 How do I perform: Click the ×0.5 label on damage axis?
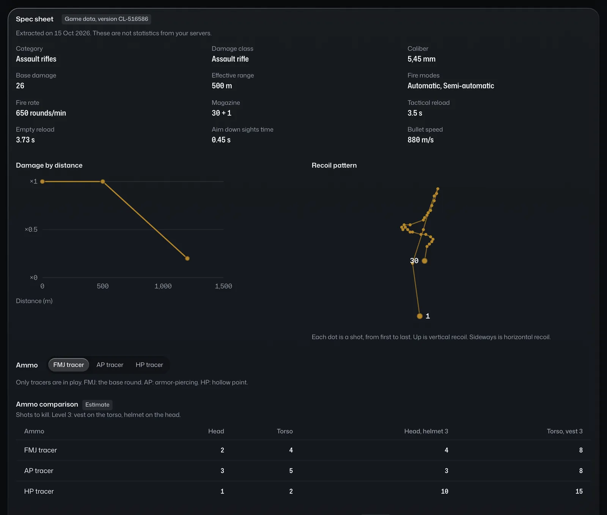[x=31, y=229]
